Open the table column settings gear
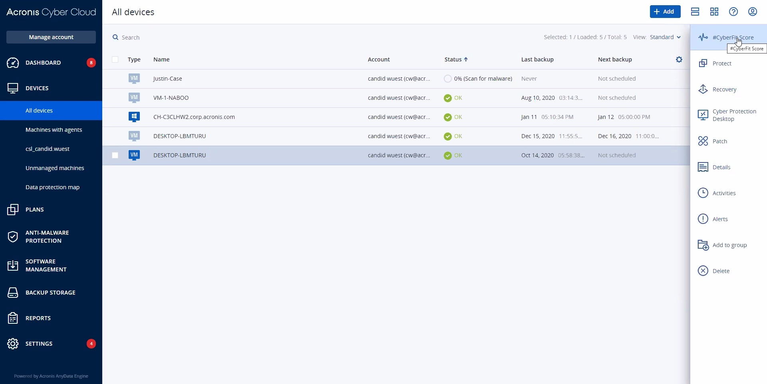This screenshot has height=384, width=767. (x=679, y=59)
